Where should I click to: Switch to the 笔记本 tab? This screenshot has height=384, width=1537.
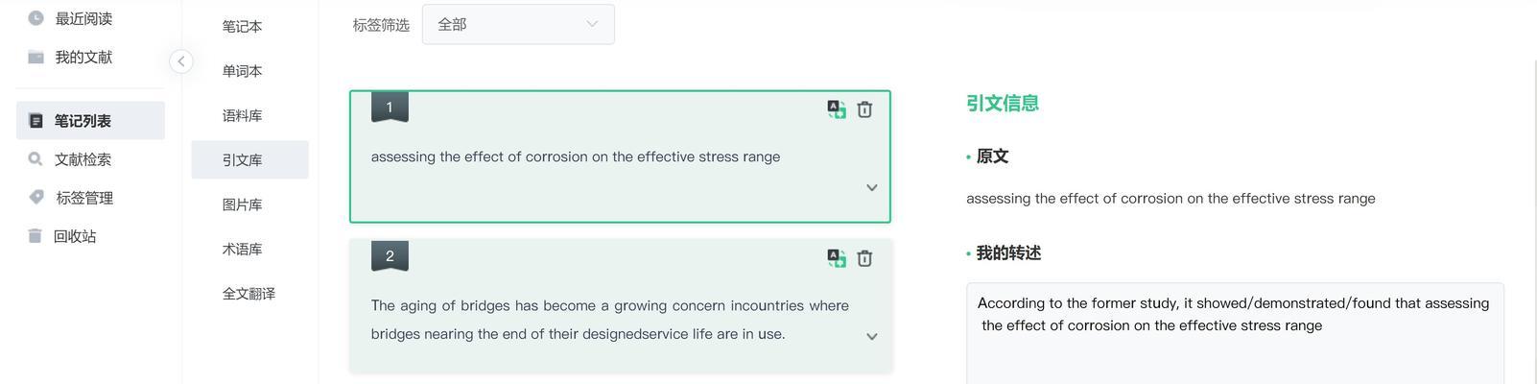point(242,27)
